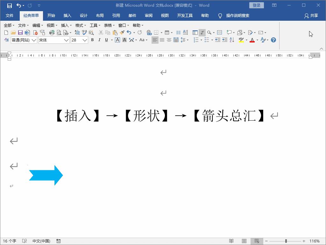
Task: Click the 登录 sign-in button
Action: [257, 5]
